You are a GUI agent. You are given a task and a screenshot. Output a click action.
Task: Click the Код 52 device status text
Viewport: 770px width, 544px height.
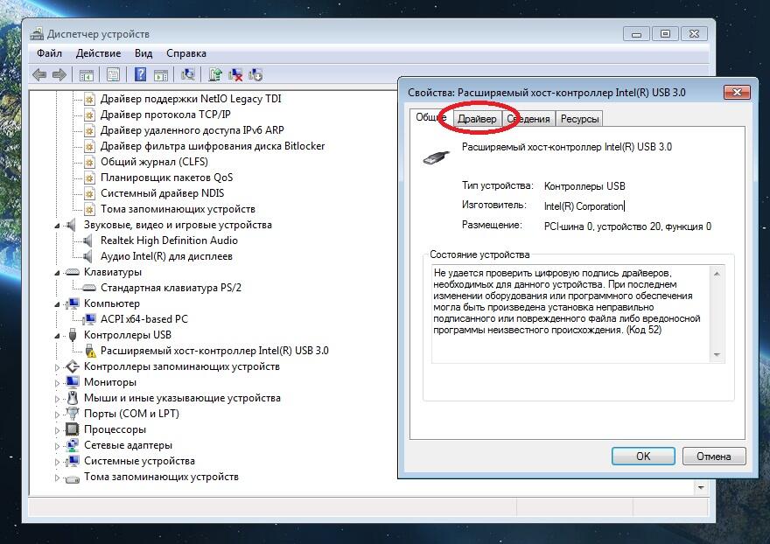click(x=644, y=330)
